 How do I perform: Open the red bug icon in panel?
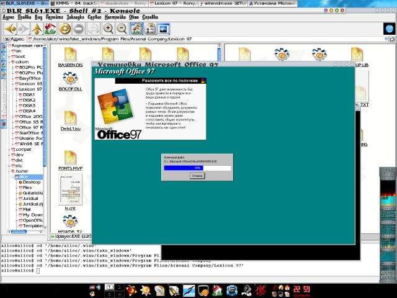[x=261, y=291]
